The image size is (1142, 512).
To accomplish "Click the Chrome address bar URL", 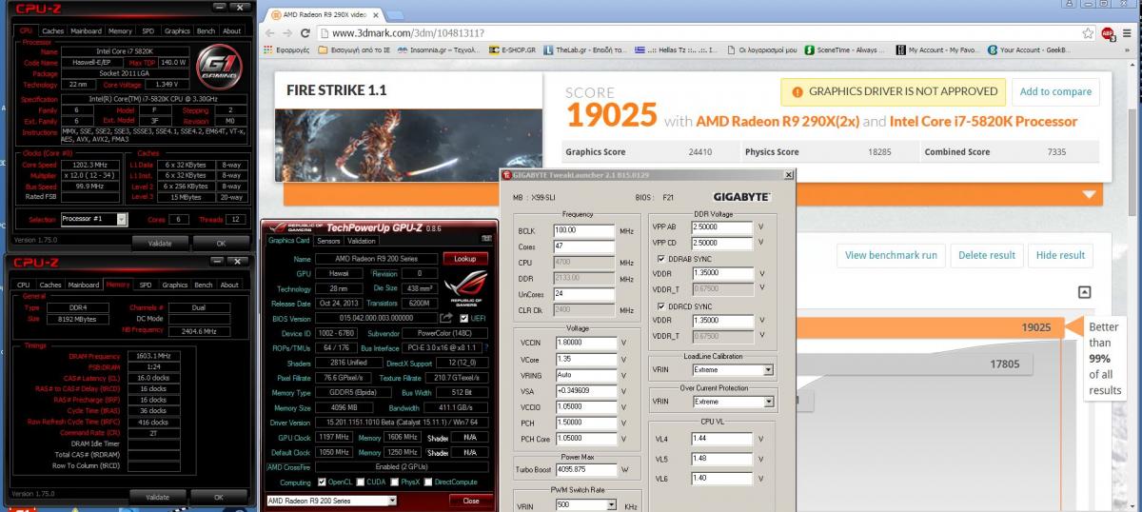I will pos(406,33).
